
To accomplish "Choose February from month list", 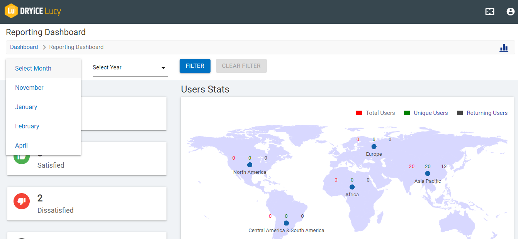I will 27,126.
